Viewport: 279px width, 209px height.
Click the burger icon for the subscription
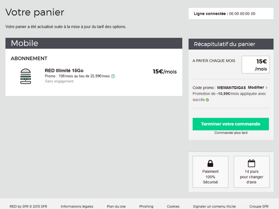[x=26, y=76]
